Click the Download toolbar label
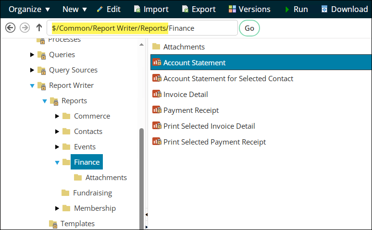The width and height of the screenshot is (372, 230). pos(349,10)
